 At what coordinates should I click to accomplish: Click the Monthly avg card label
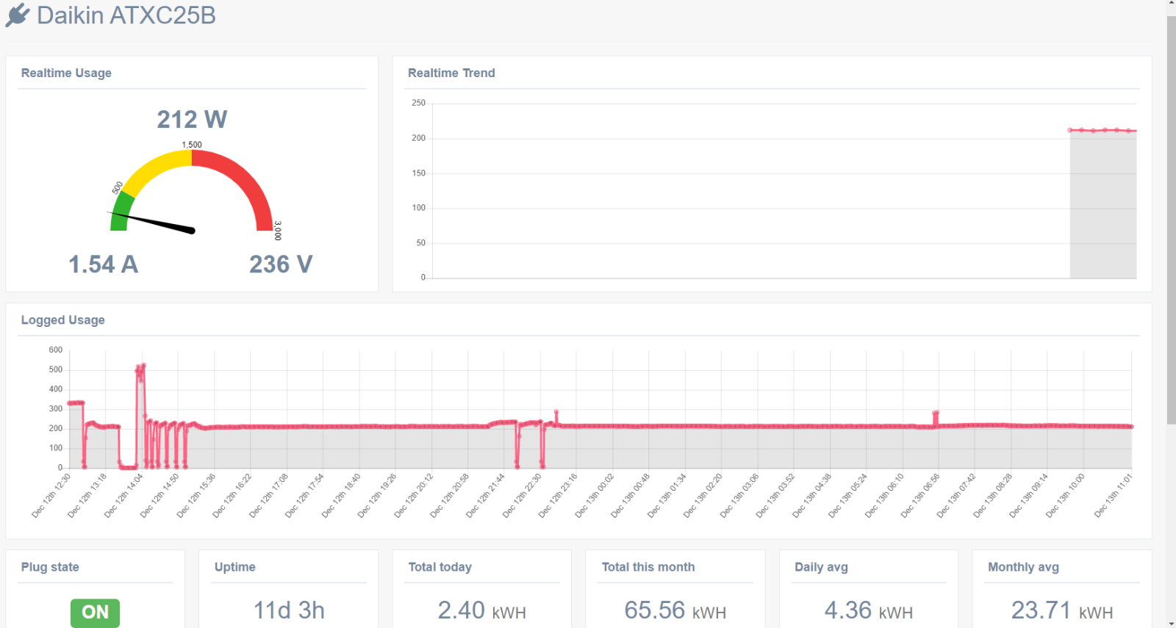[1024, 567]
